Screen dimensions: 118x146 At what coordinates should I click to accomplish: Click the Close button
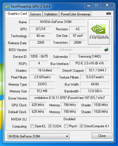(x=102, y=136)
